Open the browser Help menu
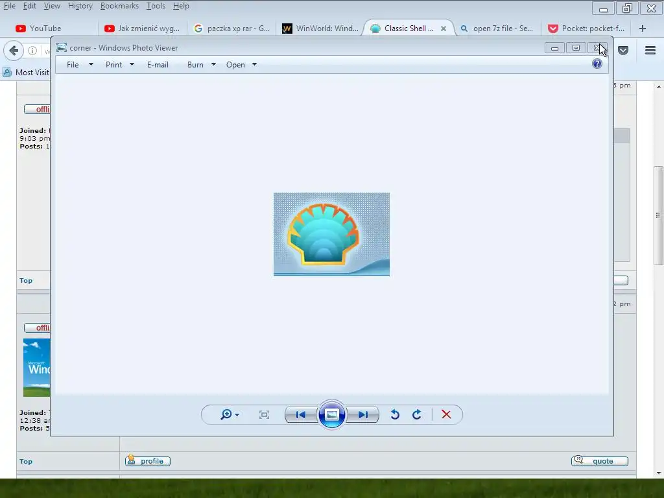This screenshot has height=498, width=664. [x=181, y=6]
